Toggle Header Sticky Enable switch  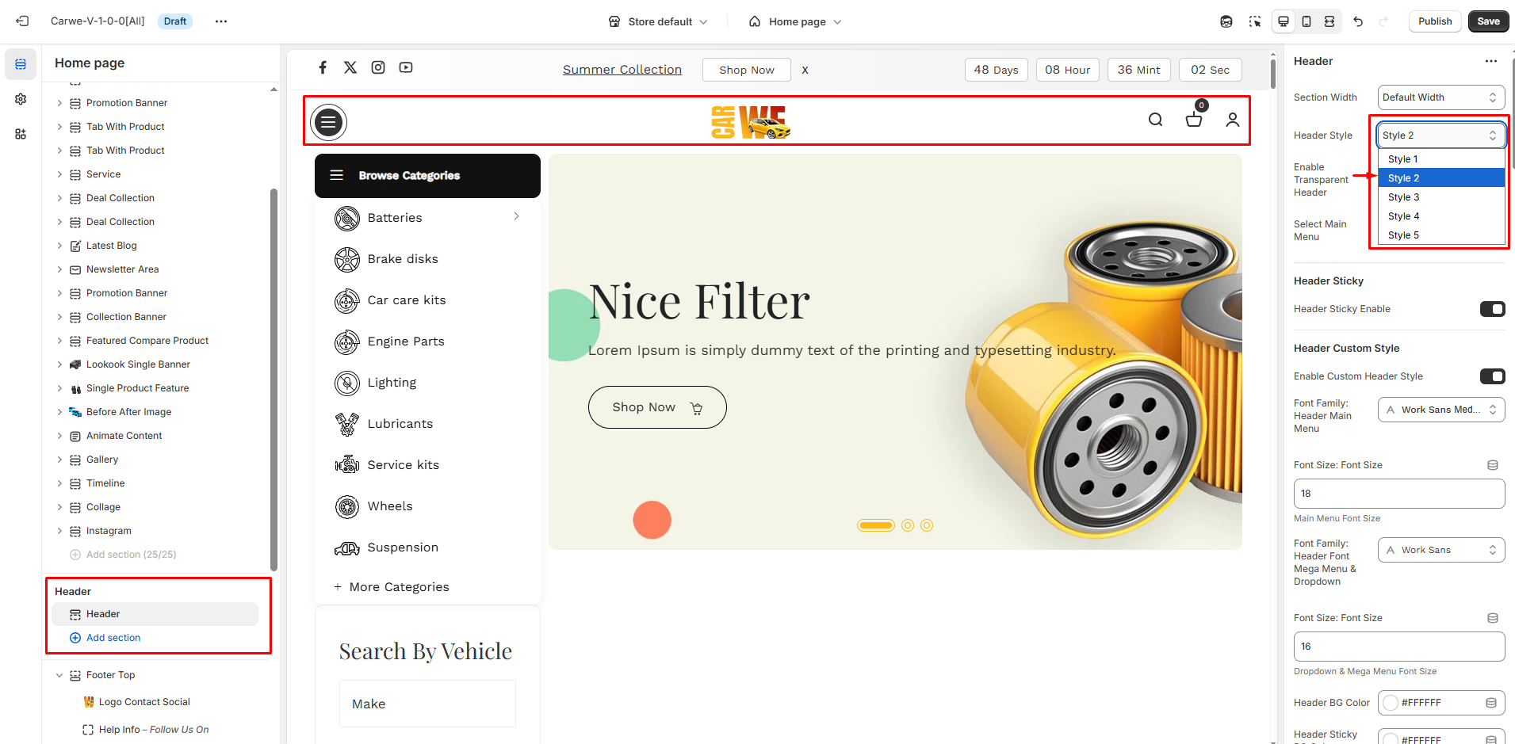1492,309
